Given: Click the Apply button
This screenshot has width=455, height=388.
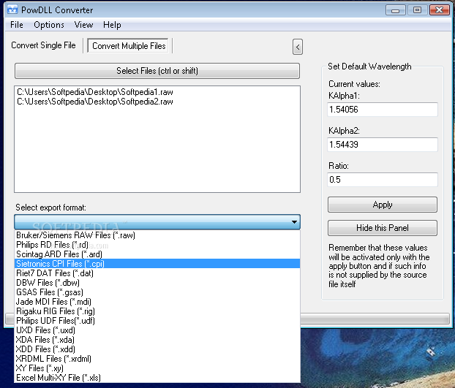Looking at the screenshot, I should click(382, 205).
